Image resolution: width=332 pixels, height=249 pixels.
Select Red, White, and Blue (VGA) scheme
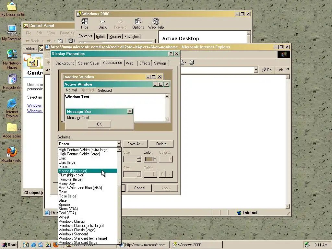coord(88,188)
